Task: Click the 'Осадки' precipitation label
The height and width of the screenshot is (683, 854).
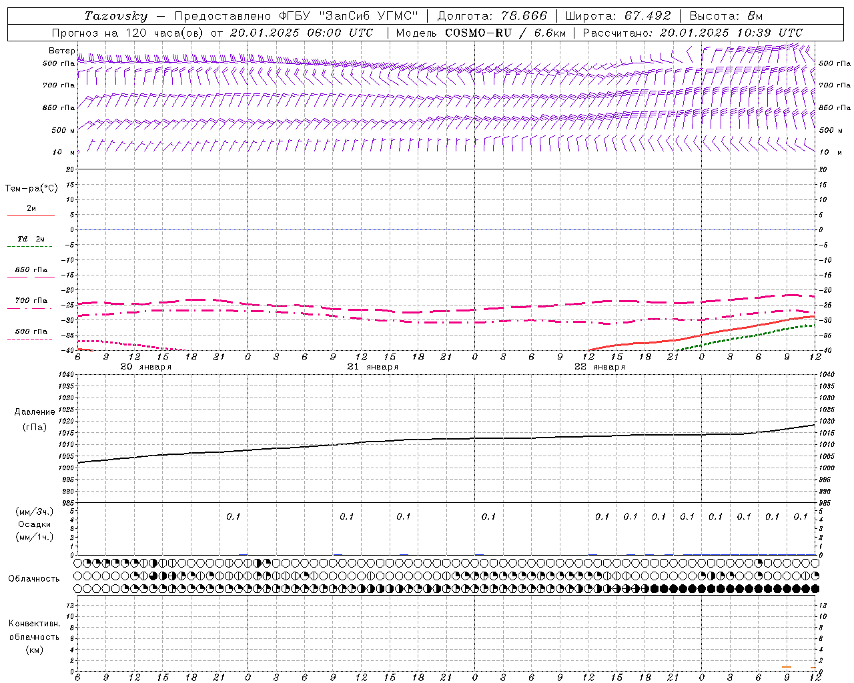Action: click(34, 524)
